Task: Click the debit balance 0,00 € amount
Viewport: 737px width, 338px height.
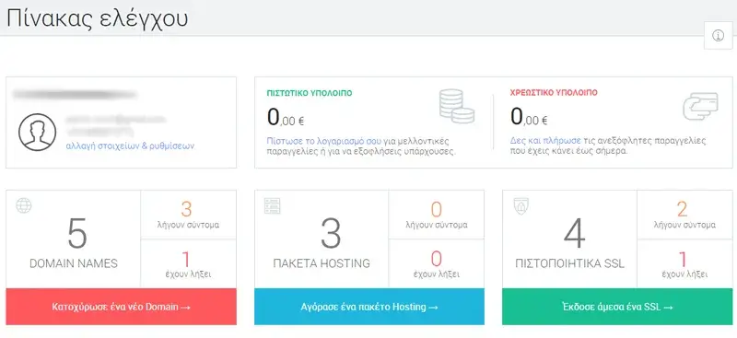Action: coord(529,117)
